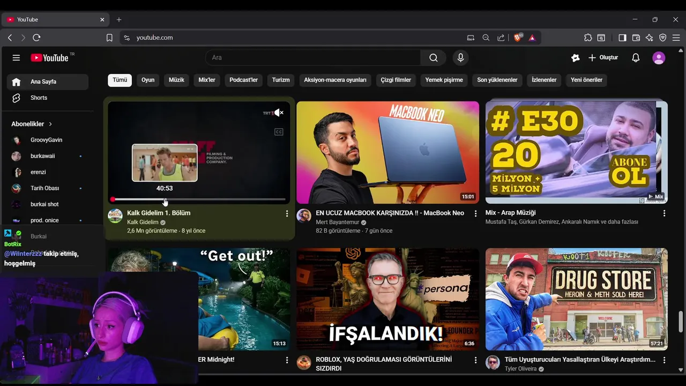Click the sparkle icon left of Oluştur
The height and width of the screenshot is (386, 686).
[x=576, y=58]
